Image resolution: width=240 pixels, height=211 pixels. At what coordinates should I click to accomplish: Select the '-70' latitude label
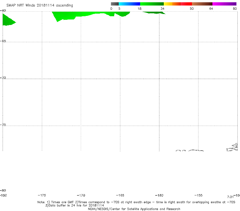coord(3,78)
